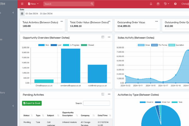This screenshot has width=189, height=126.
Task: Collapse the lower sidebar section chevron
Action: click(13, 106)
